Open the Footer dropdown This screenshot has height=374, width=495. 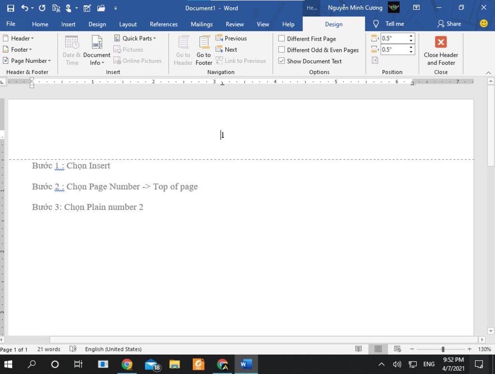[17, 50]
